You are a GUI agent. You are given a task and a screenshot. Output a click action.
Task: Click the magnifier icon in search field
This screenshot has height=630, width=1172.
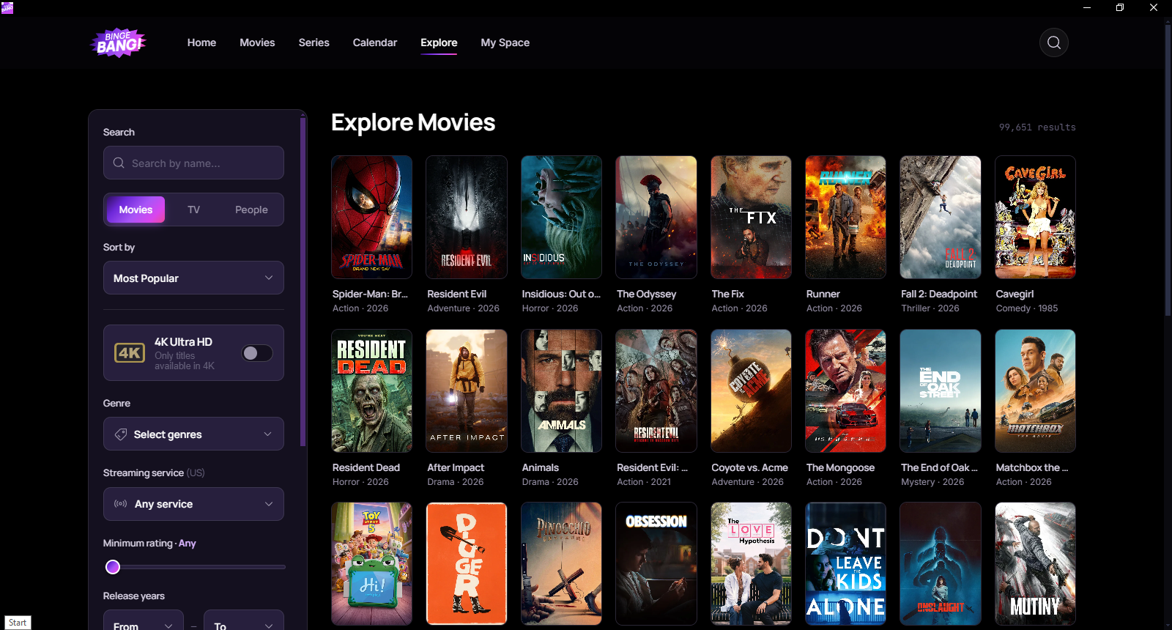point(119,163)
